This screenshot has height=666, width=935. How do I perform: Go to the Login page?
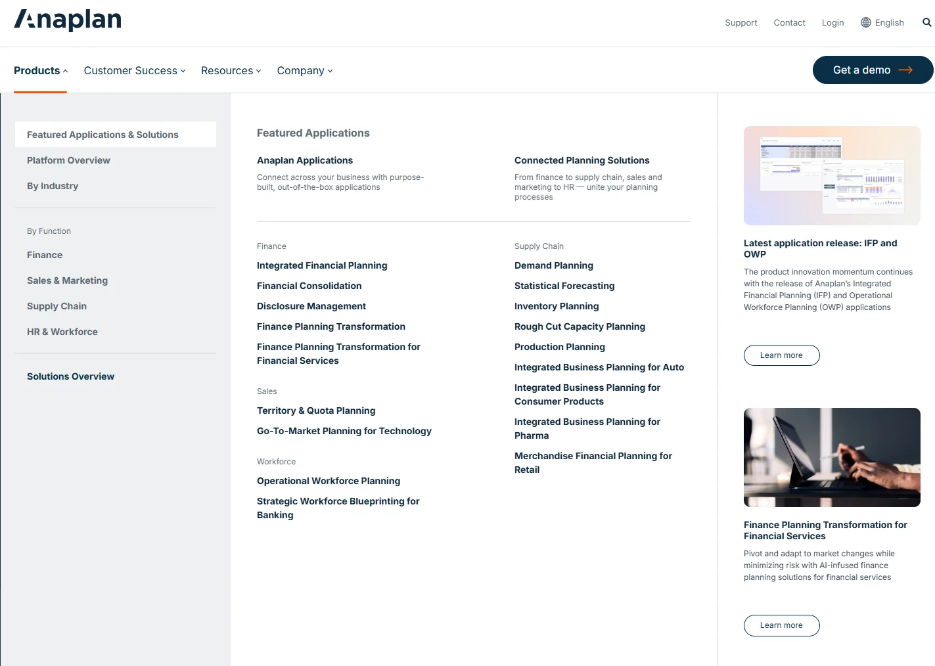(832, 22)
